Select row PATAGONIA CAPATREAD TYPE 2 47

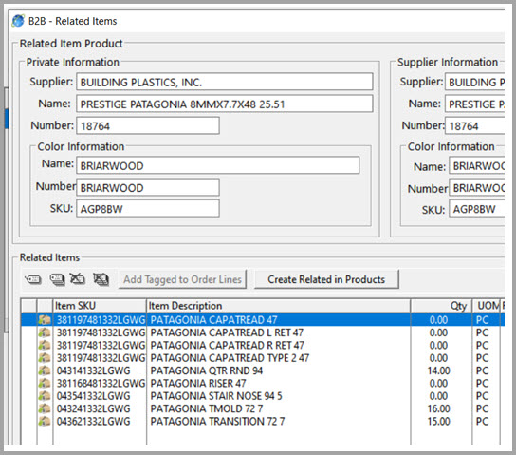point(263,357)
